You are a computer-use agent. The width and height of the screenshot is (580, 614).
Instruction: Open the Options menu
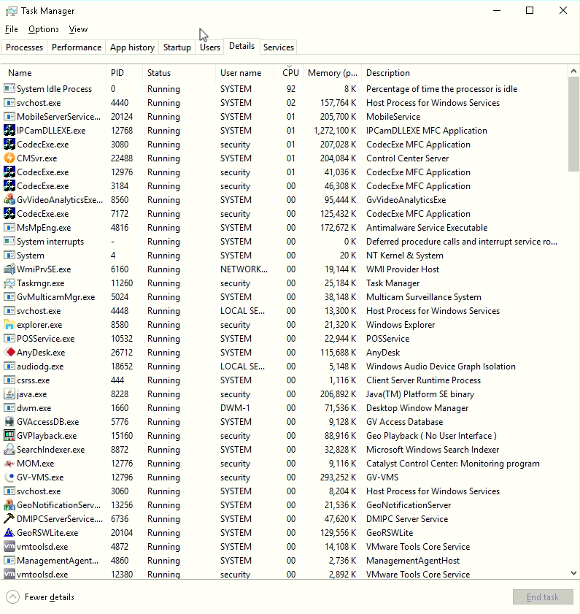(44, 29)
